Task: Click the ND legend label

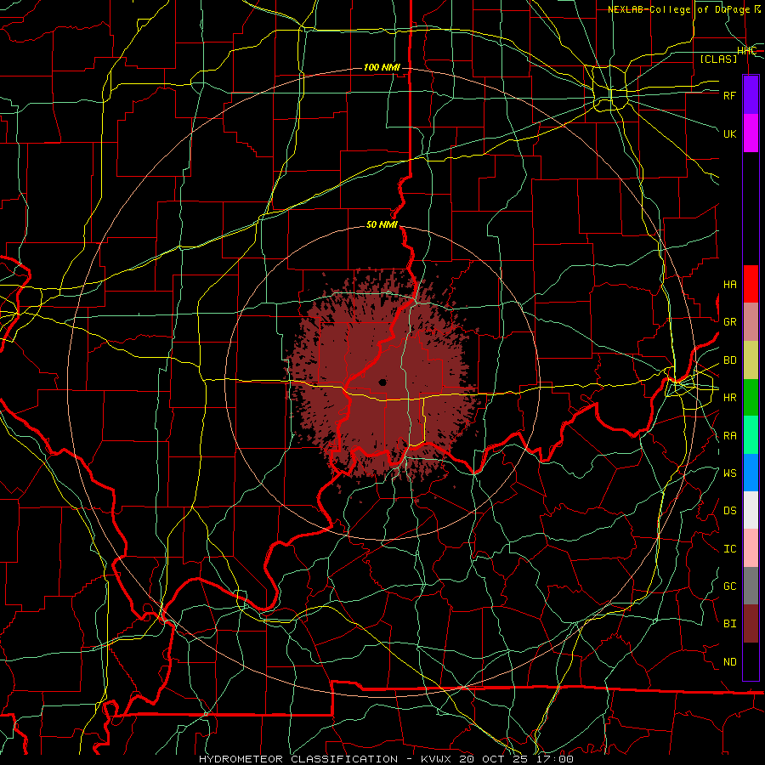Action: point(729,662)
